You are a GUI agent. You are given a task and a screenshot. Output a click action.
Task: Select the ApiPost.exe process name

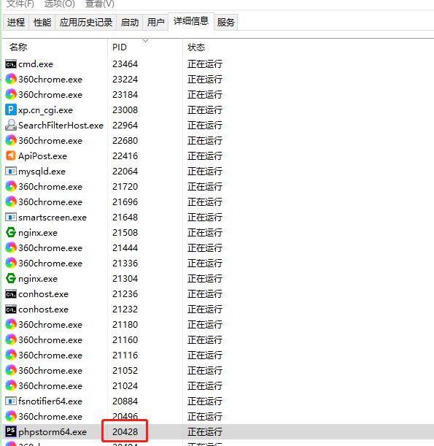pyautogui.click(x=42, y=156)
